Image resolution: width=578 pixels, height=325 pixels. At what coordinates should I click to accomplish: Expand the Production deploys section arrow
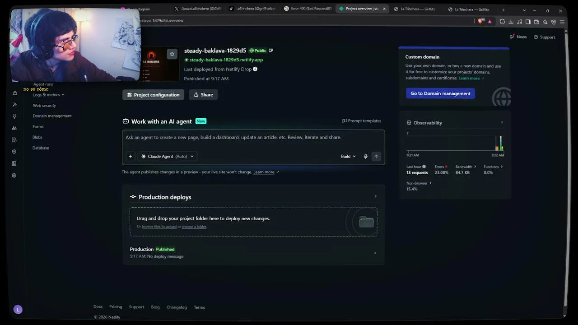click(375, 196)
